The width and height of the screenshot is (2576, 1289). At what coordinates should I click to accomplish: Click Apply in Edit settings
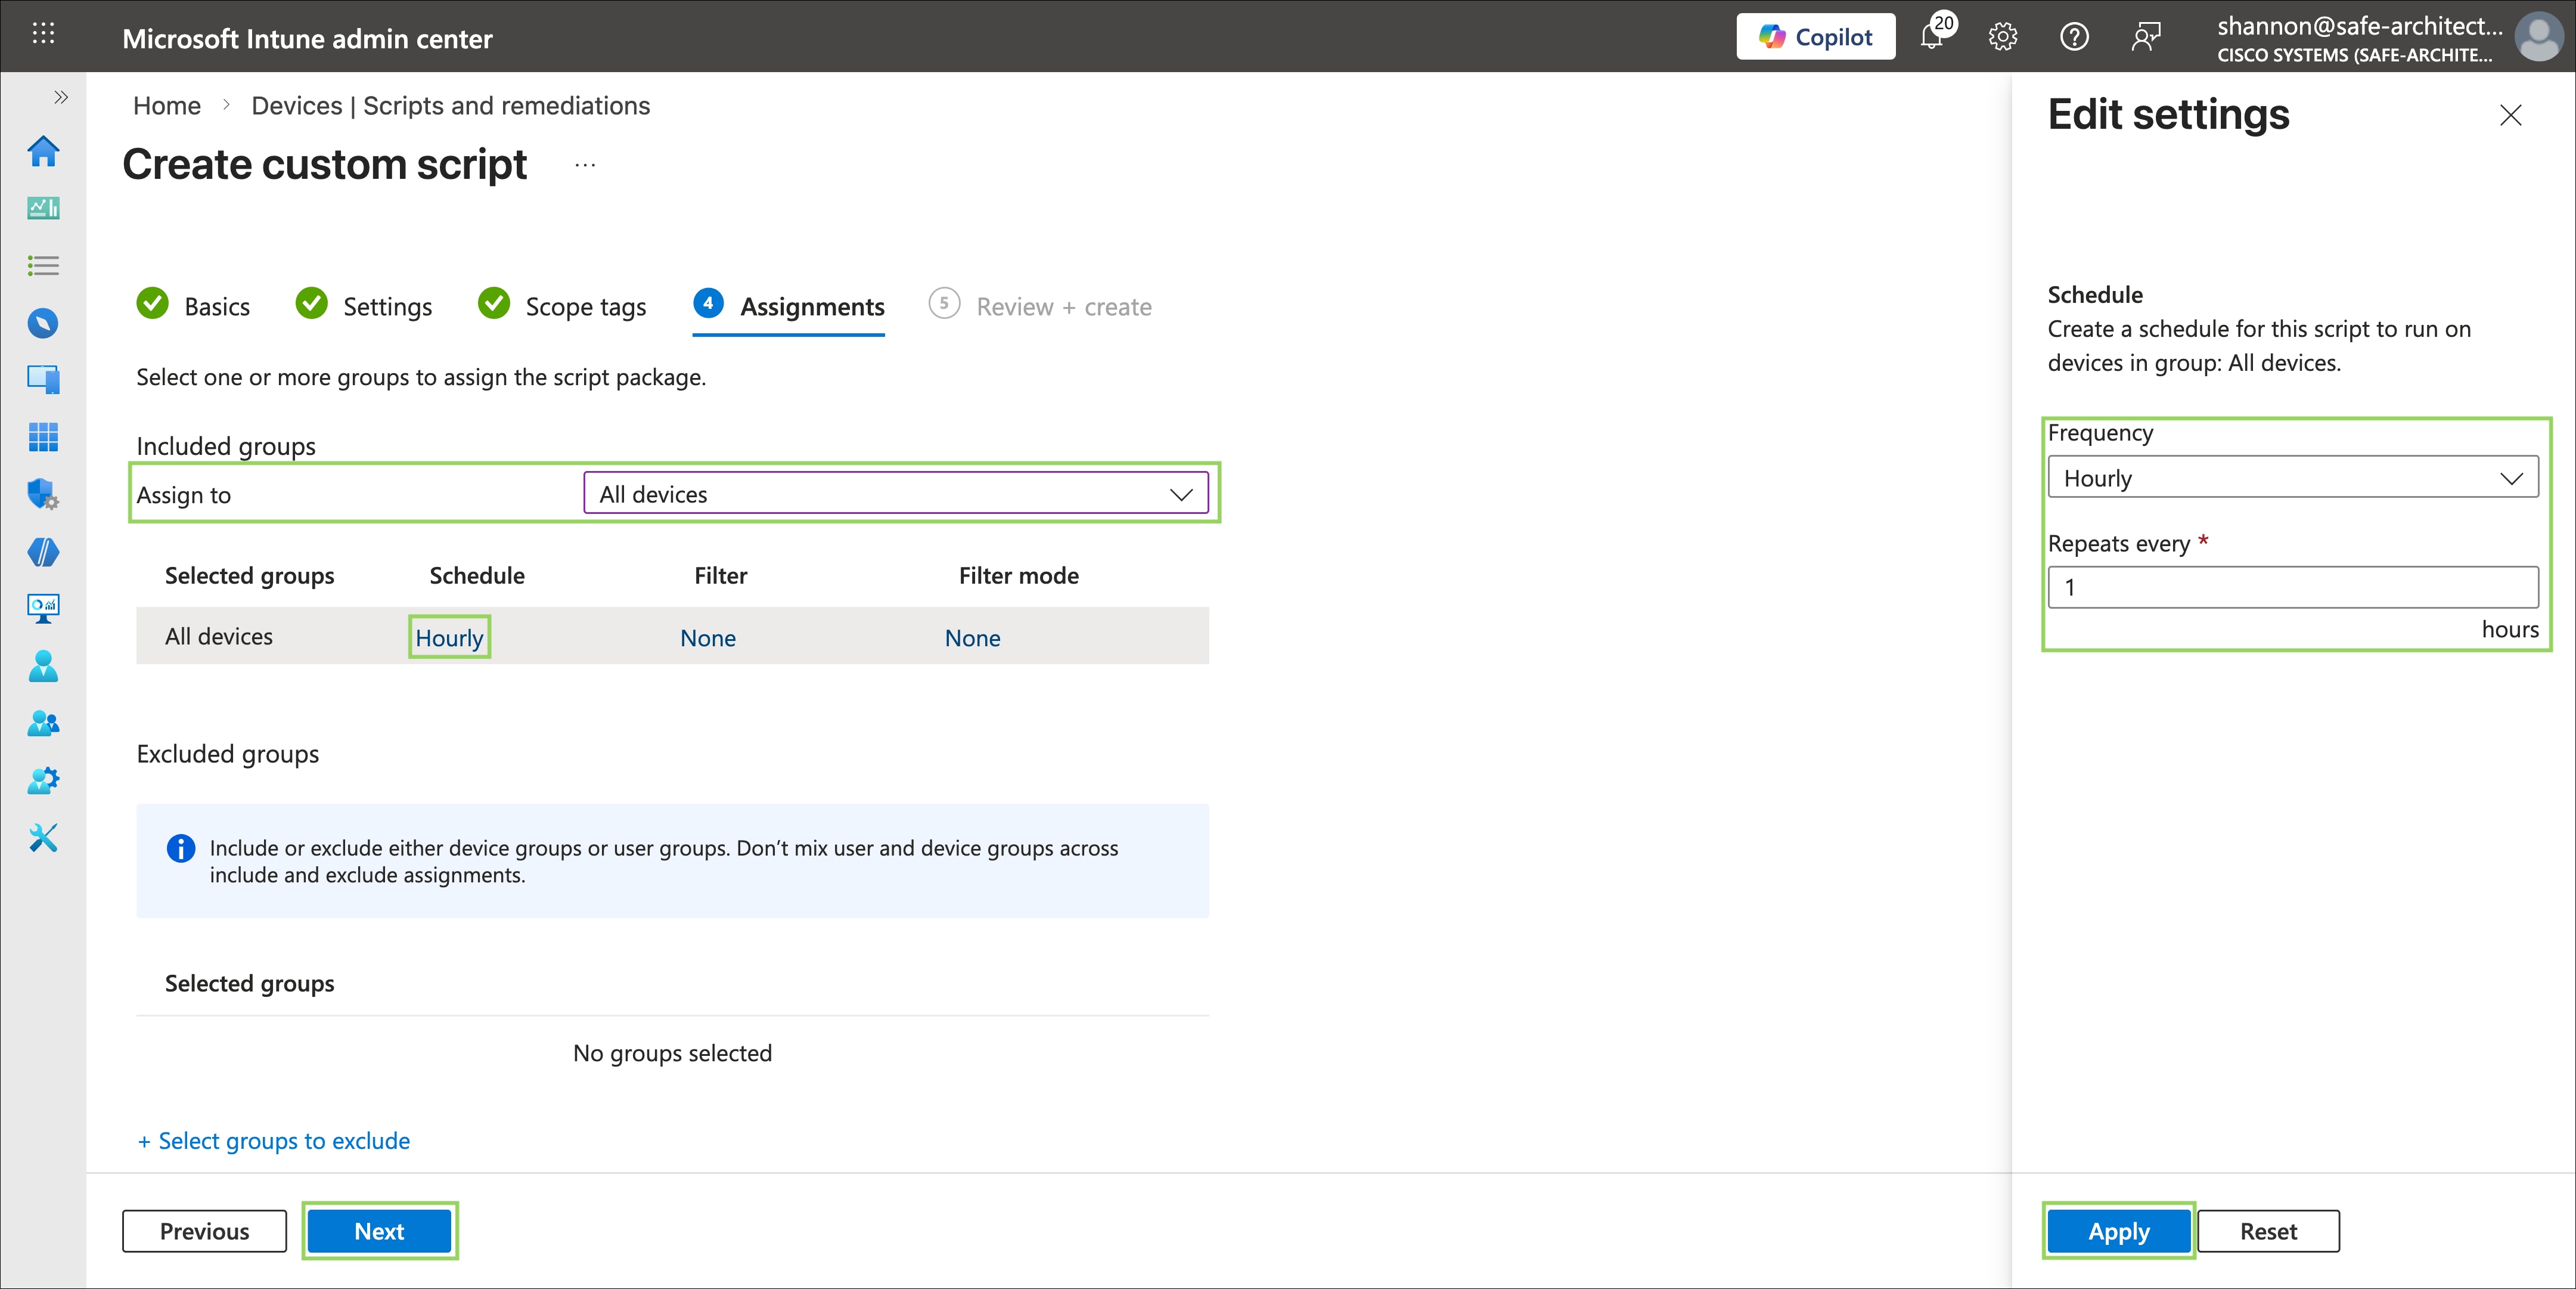[2118, 1231]
